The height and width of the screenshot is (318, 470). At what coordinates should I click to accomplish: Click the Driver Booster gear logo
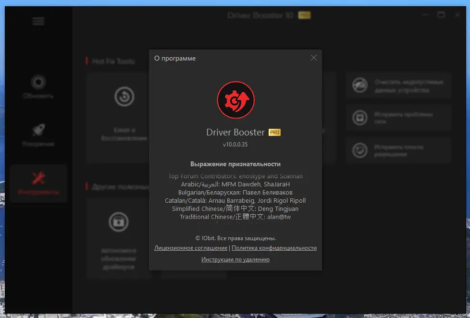[235, 100]
